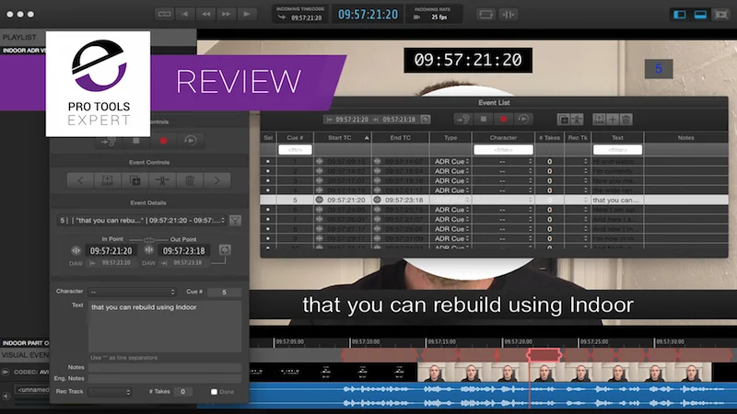Screen dimensions: 737x414
Task: Click the In Point timecode 09:57:21:20 field
Action: [x=111, y=250]
